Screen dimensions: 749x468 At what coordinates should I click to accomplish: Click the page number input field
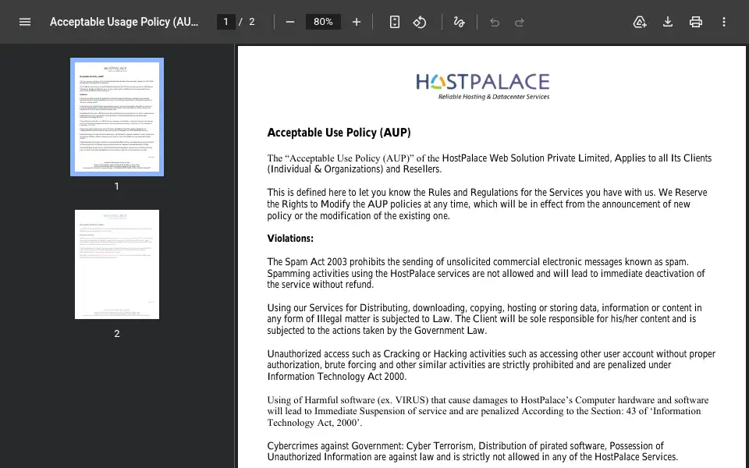pos(226,22)
